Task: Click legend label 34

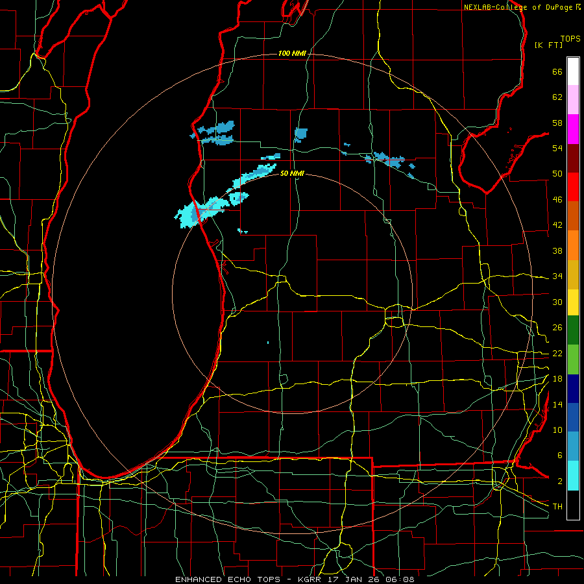Action: (x=557, y=276)
